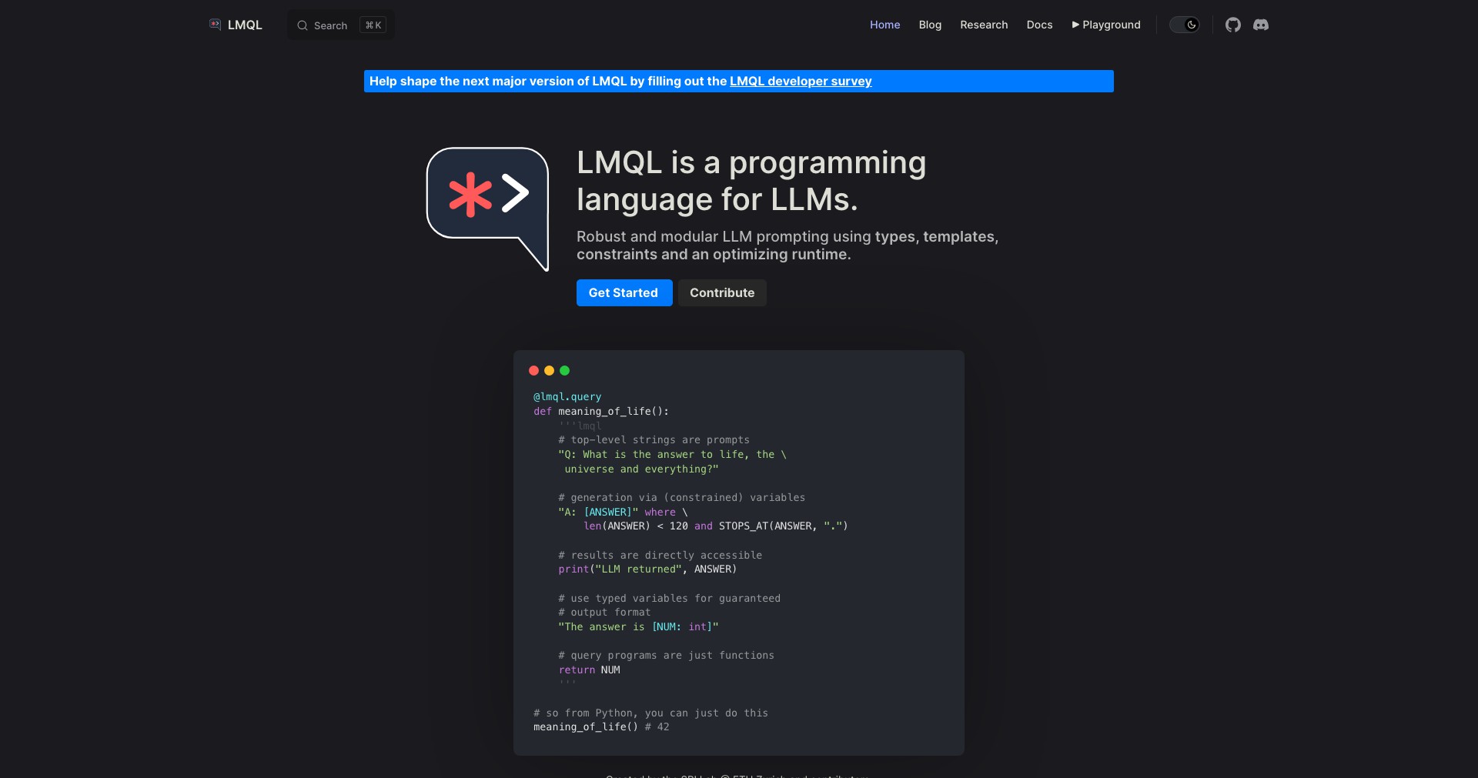Go to the Home nav item
Viewport: 1478px width, 778px height.
(884, 25)
